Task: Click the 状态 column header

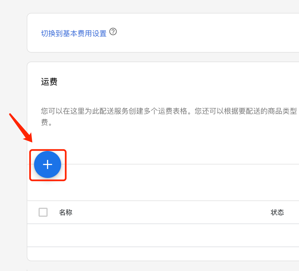Action: 278,213
